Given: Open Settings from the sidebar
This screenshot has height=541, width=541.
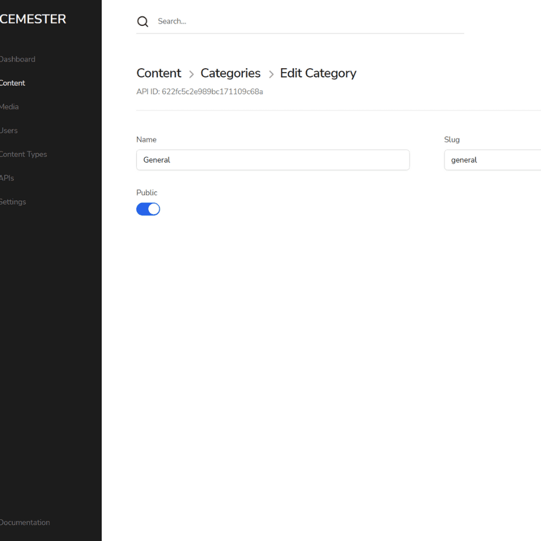Looking at the screenshot, I should point(13,202).
